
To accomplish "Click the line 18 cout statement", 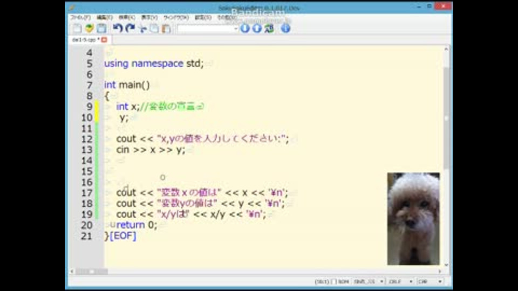I will point(200,204).
